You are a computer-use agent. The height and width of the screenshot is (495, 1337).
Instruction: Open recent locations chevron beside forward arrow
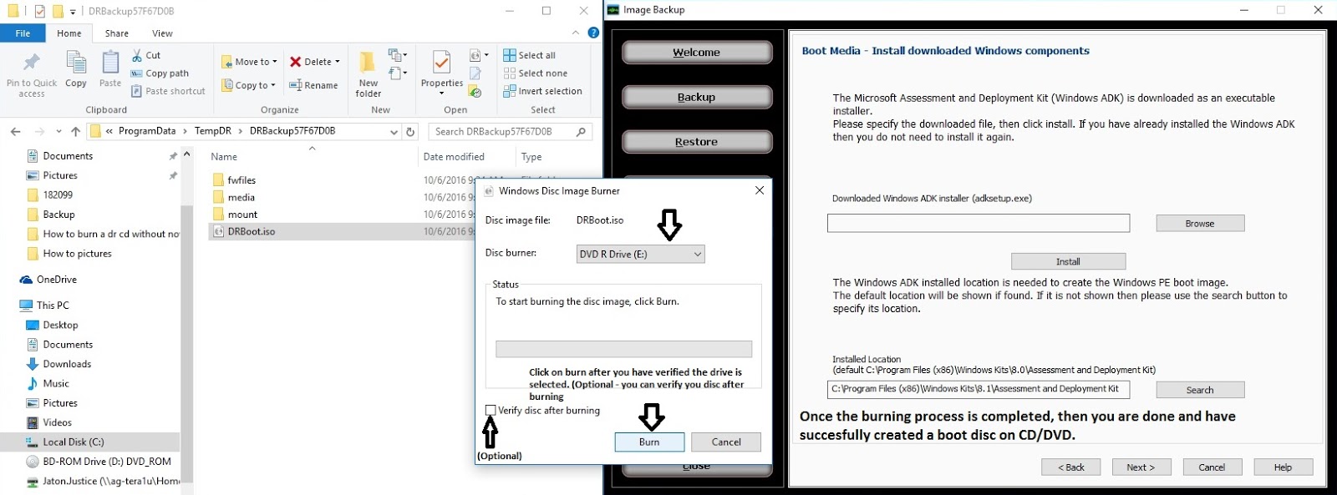click(58, 132)
